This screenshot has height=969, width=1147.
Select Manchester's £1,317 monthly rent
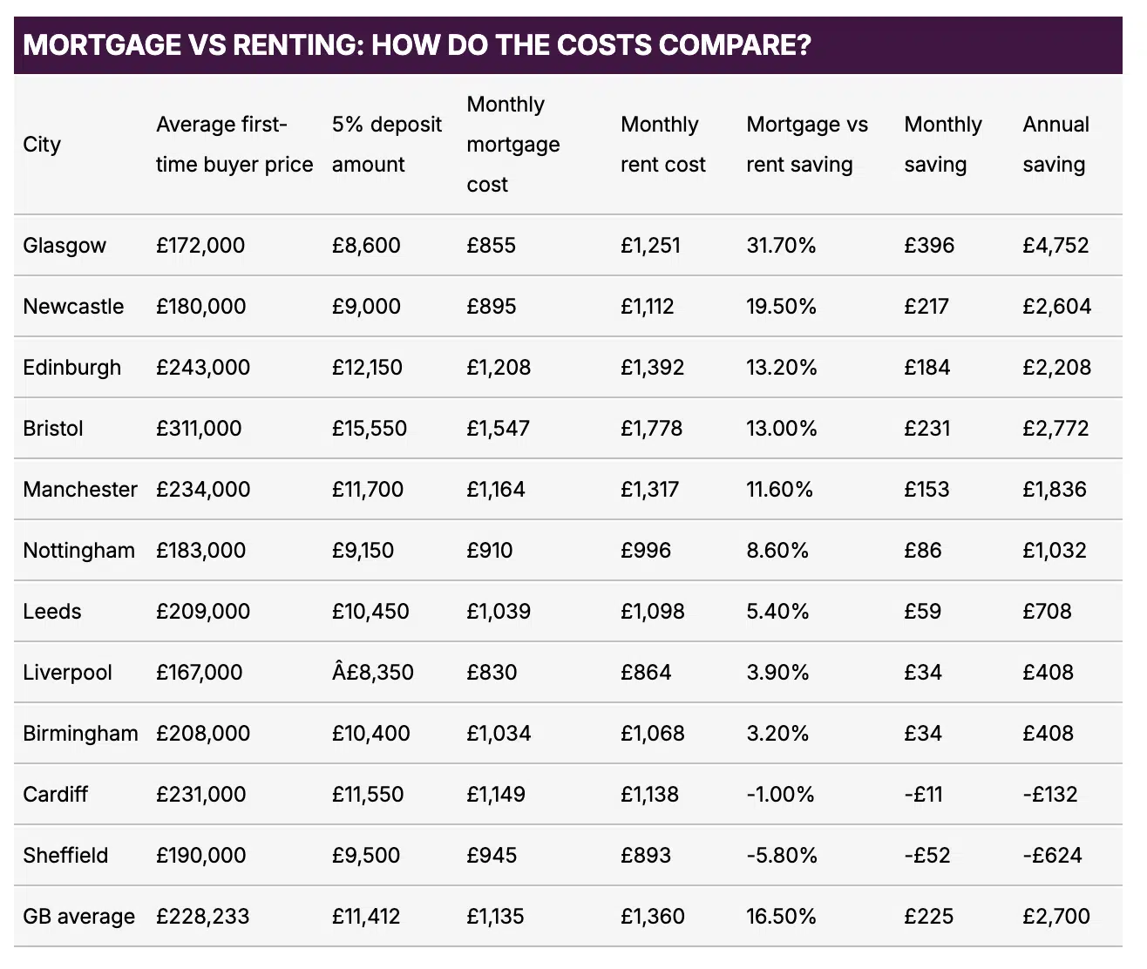[649, 490]
